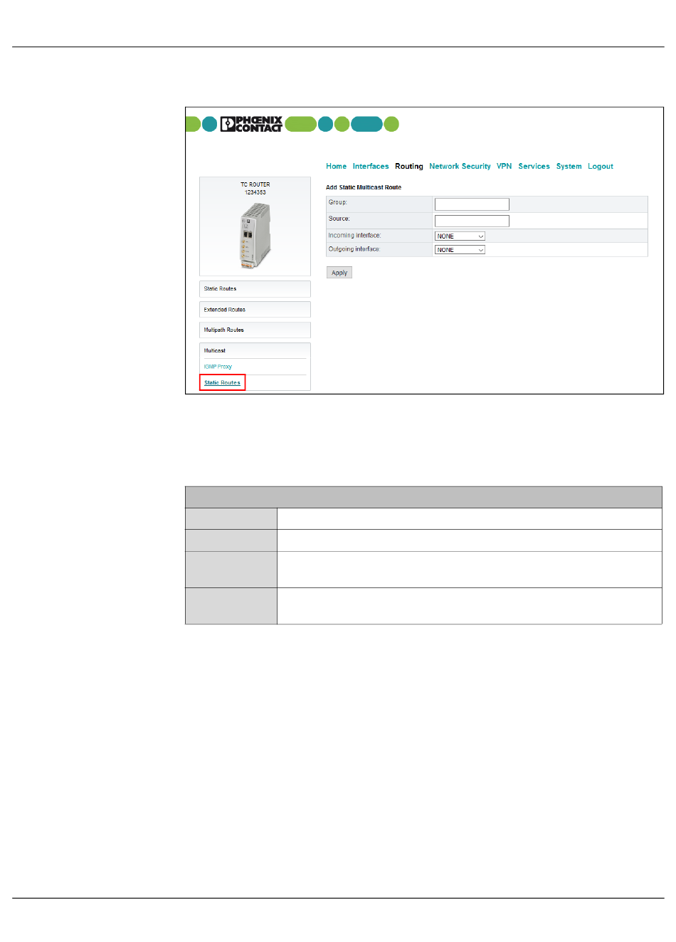
Task: Click the Phoenix Contact logo
Action: click(x=251, y=125)
